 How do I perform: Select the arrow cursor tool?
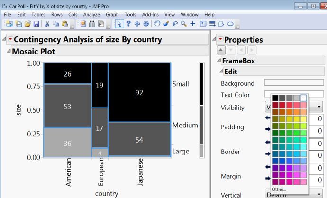(119, 24)
